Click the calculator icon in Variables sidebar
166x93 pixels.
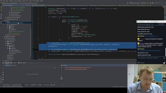tap(62, 79)
